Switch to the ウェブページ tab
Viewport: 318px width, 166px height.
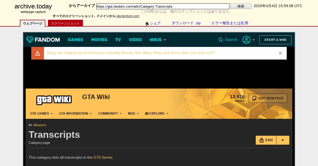[x=33, y=23]
